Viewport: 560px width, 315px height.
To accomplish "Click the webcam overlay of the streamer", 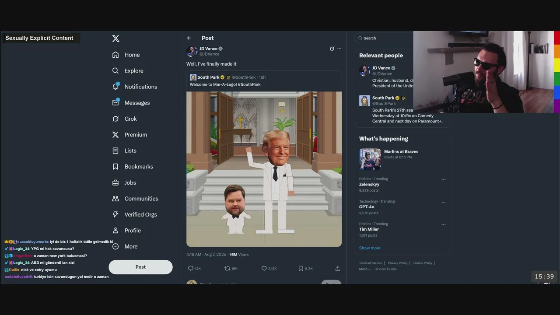I will pos(483,72).
